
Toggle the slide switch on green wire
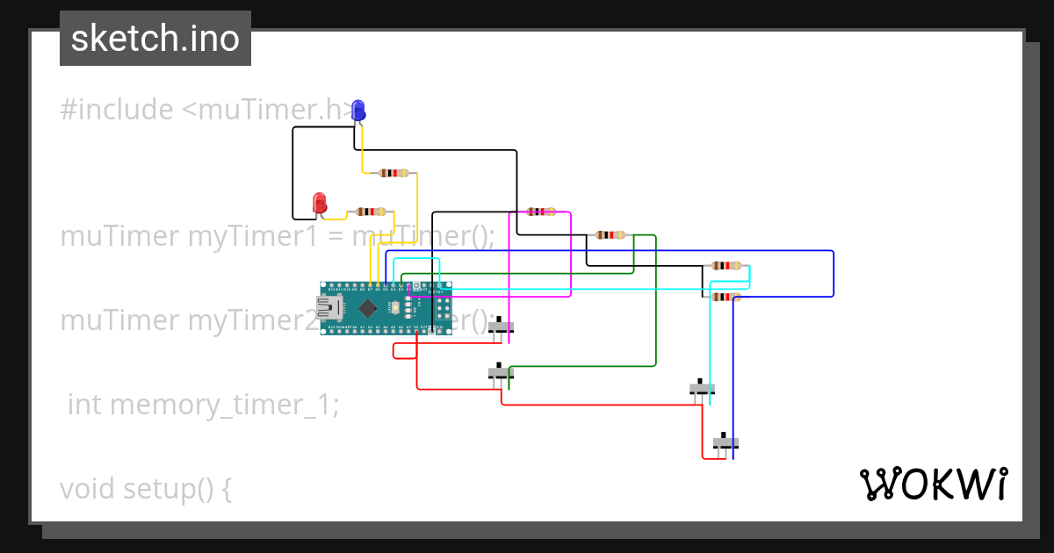point(500,372)
